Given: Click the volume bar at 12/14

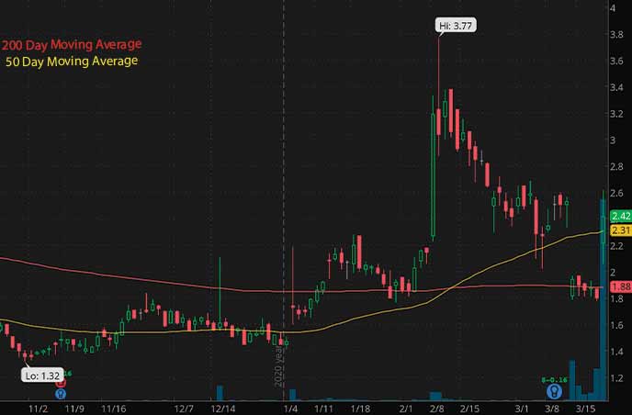Looking at the screenshot, I should tap(220, 393).
